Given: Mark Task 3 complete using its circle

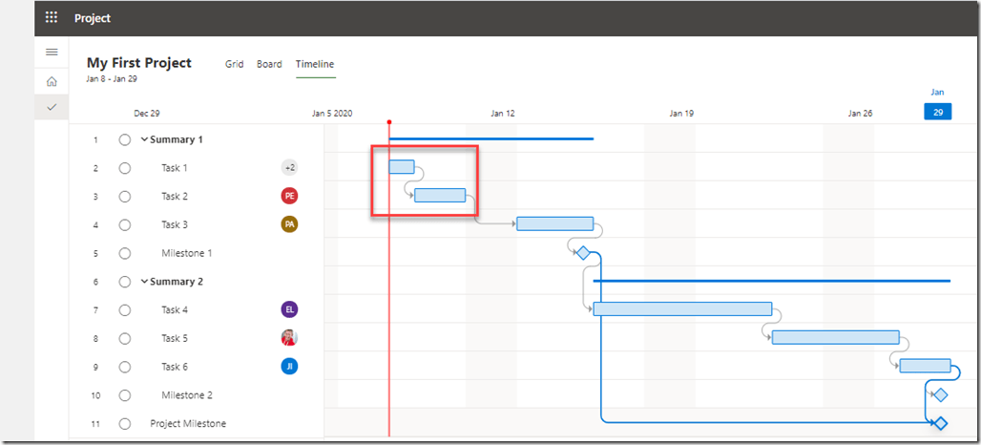Looking at the screenshot, I should coord(125,225).
